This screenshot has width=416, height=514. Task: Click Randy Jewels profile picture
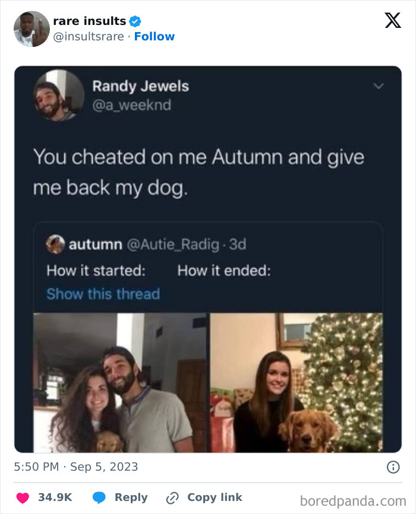tap(59, 96)
